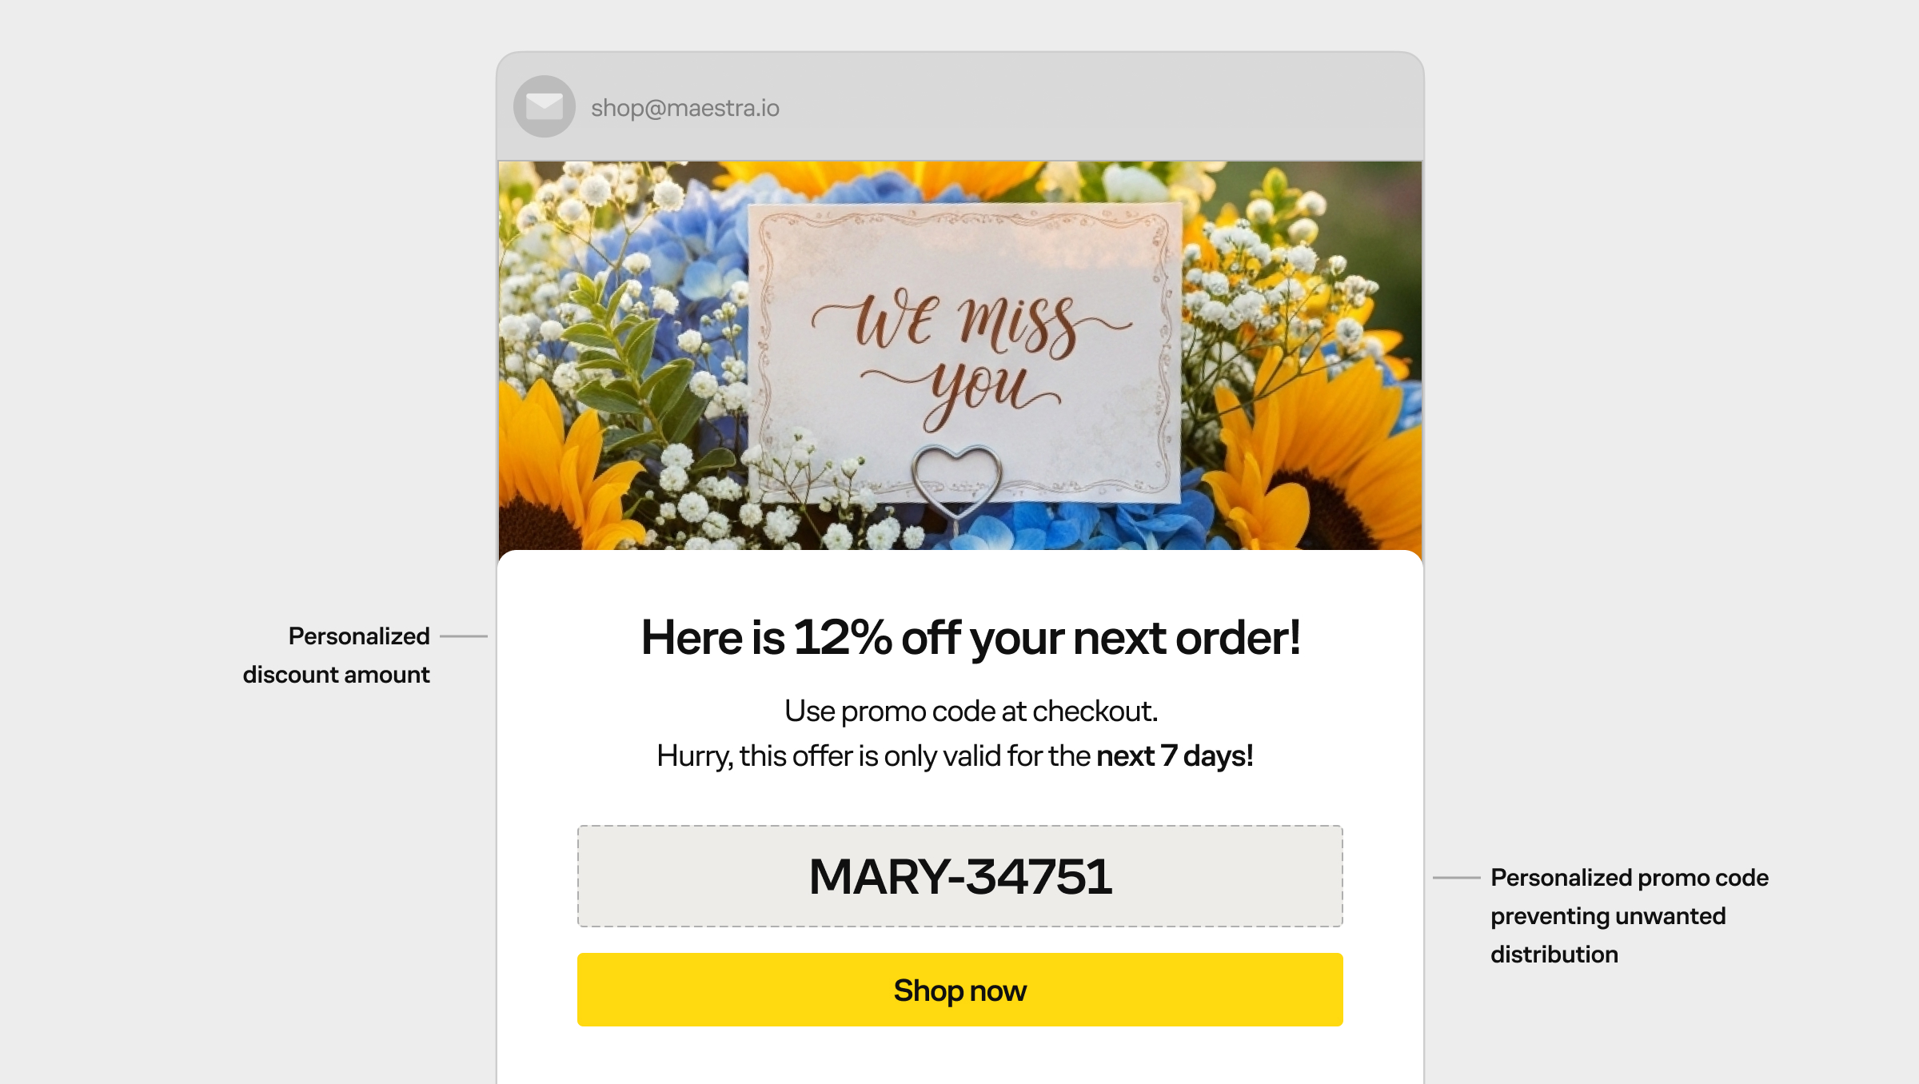The height and width of the screenshot is (1084, 1919).
Task: Click the connector line beside the promo code annotation
Action: (x=1456, y=878)
